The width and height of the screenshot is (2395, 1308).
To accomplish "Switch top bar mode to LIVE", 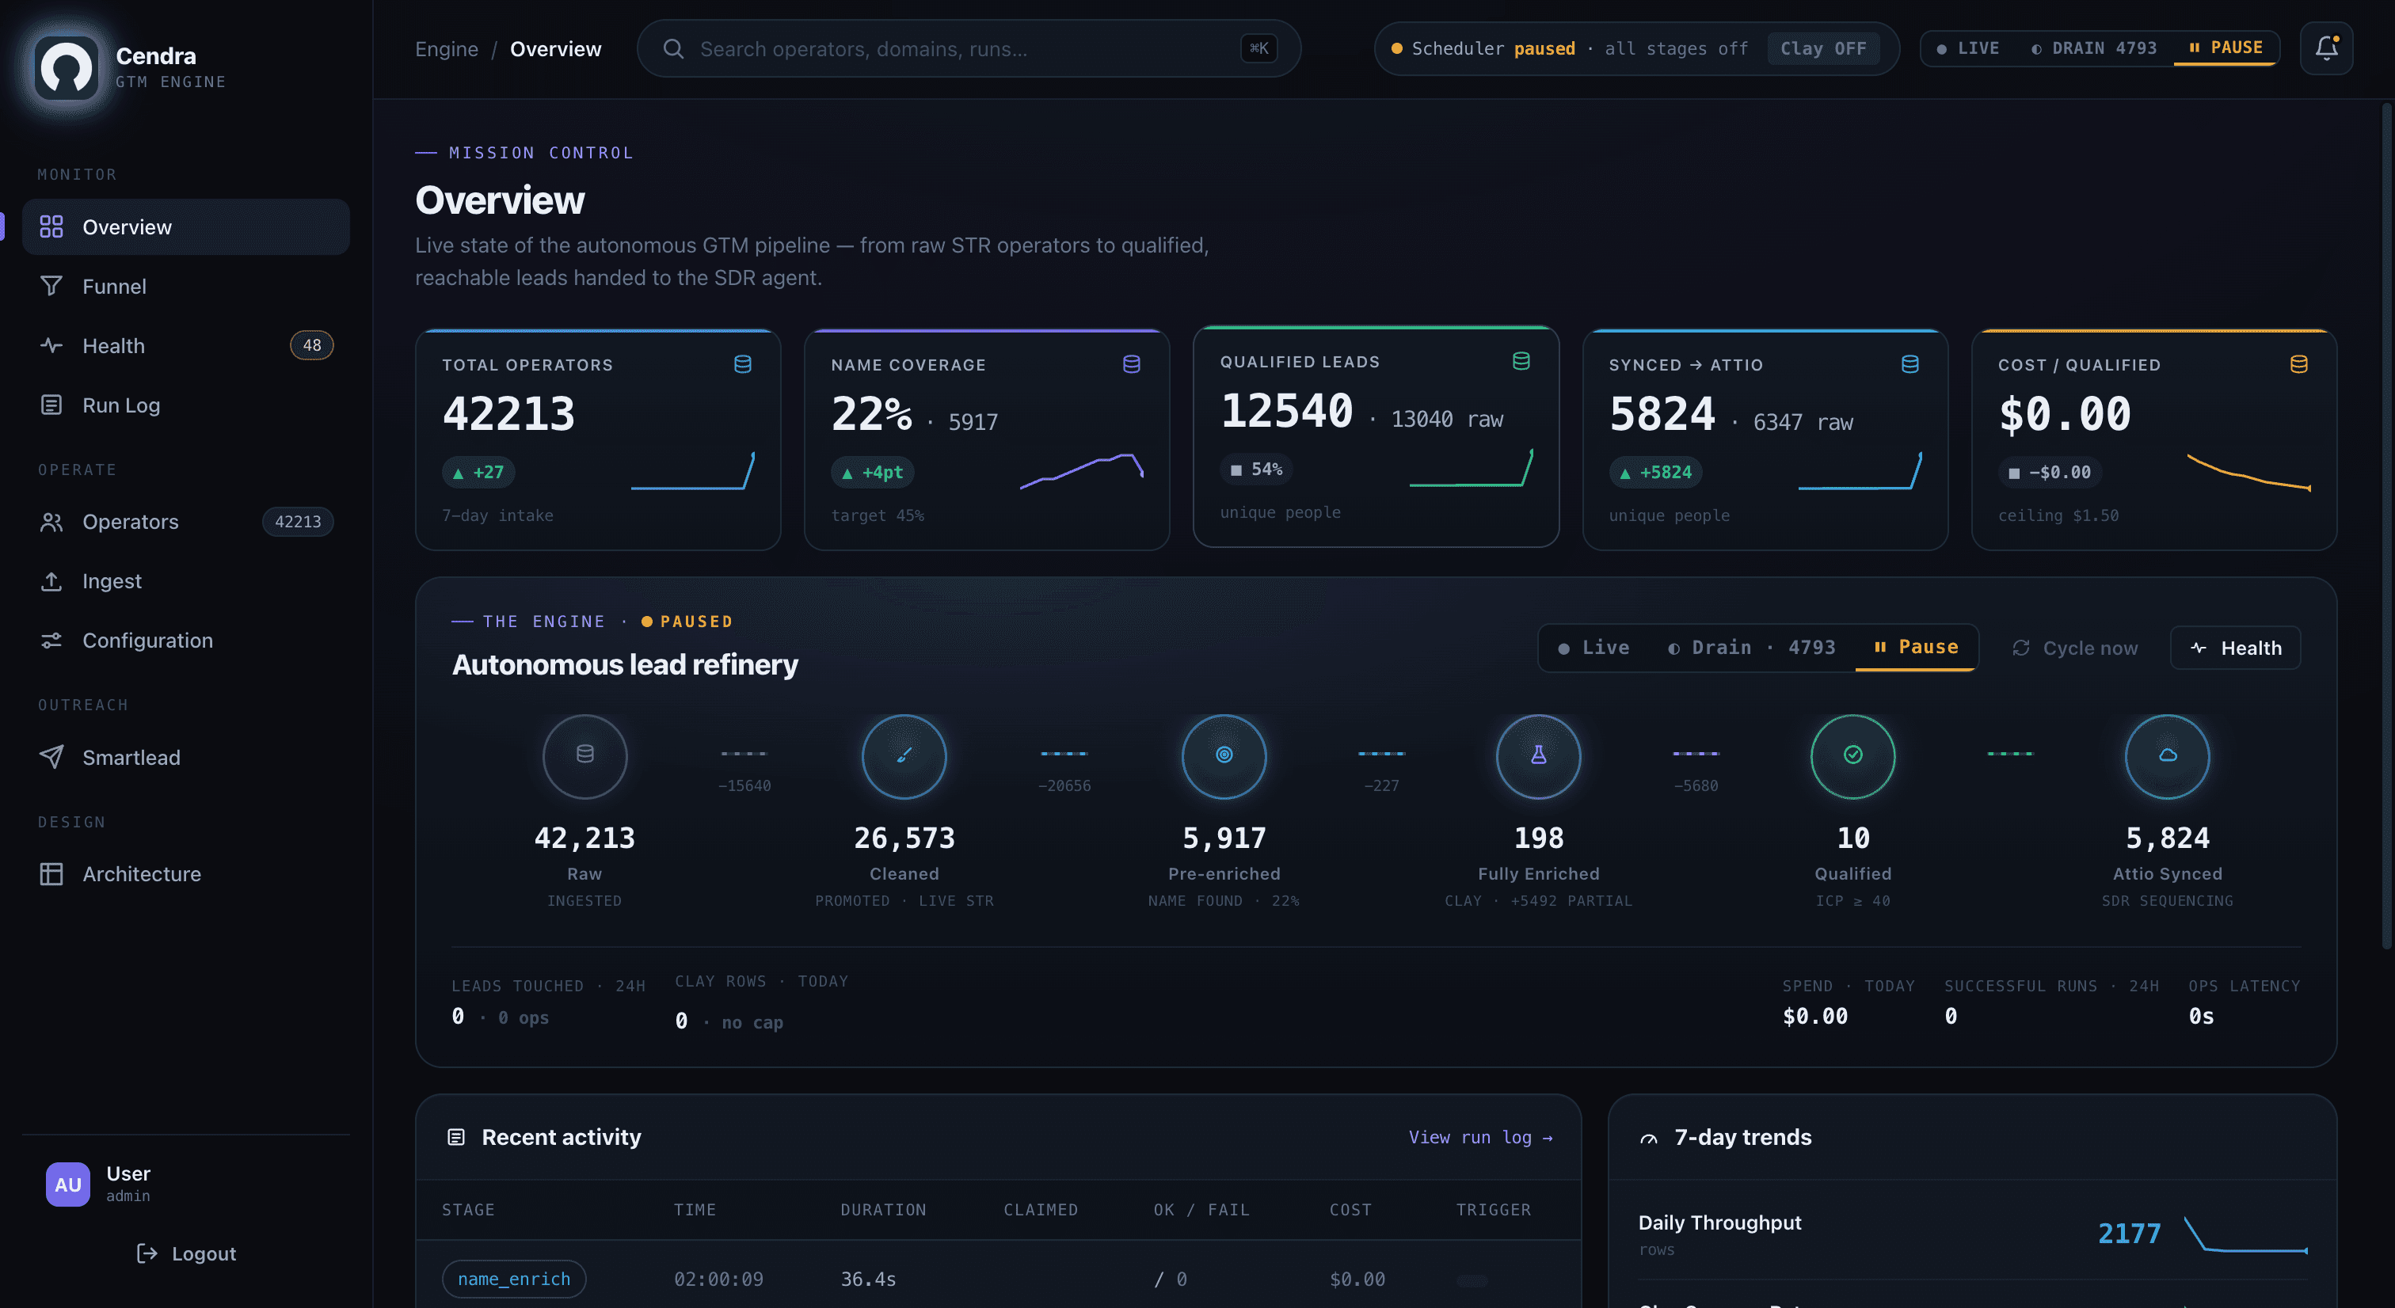I will (x=1967, y=48).
